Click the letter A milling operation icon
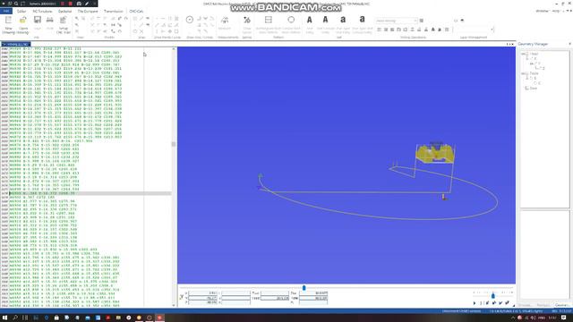The height and width of the screenshot is (322, 573). [x=433, y=30]
